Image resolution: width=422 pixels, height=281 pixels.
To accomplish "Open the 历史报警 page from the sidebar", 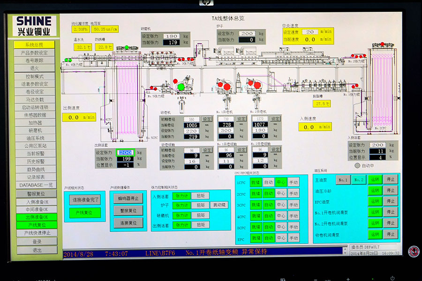I will click(35, 162).
